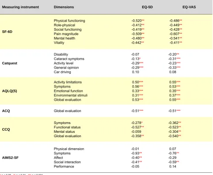Image resolution: width=213 pixels, height=175 pixels.
Task: Click the "Physical dimension" row label
Action: [x=69, y=149]
